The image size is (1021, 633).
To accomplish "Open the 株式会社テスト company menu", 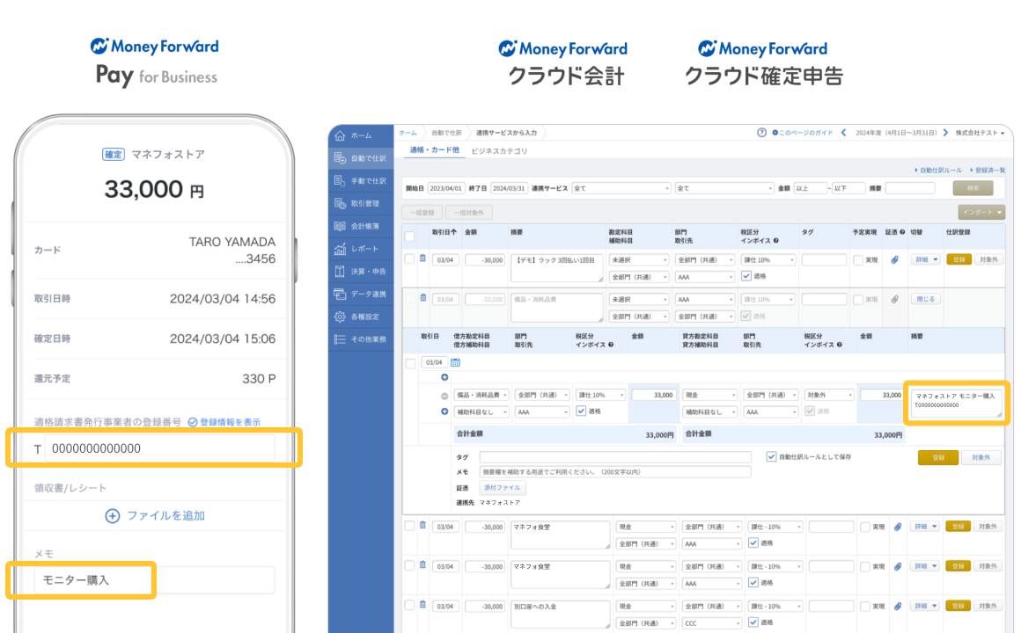I will (980, 133).
